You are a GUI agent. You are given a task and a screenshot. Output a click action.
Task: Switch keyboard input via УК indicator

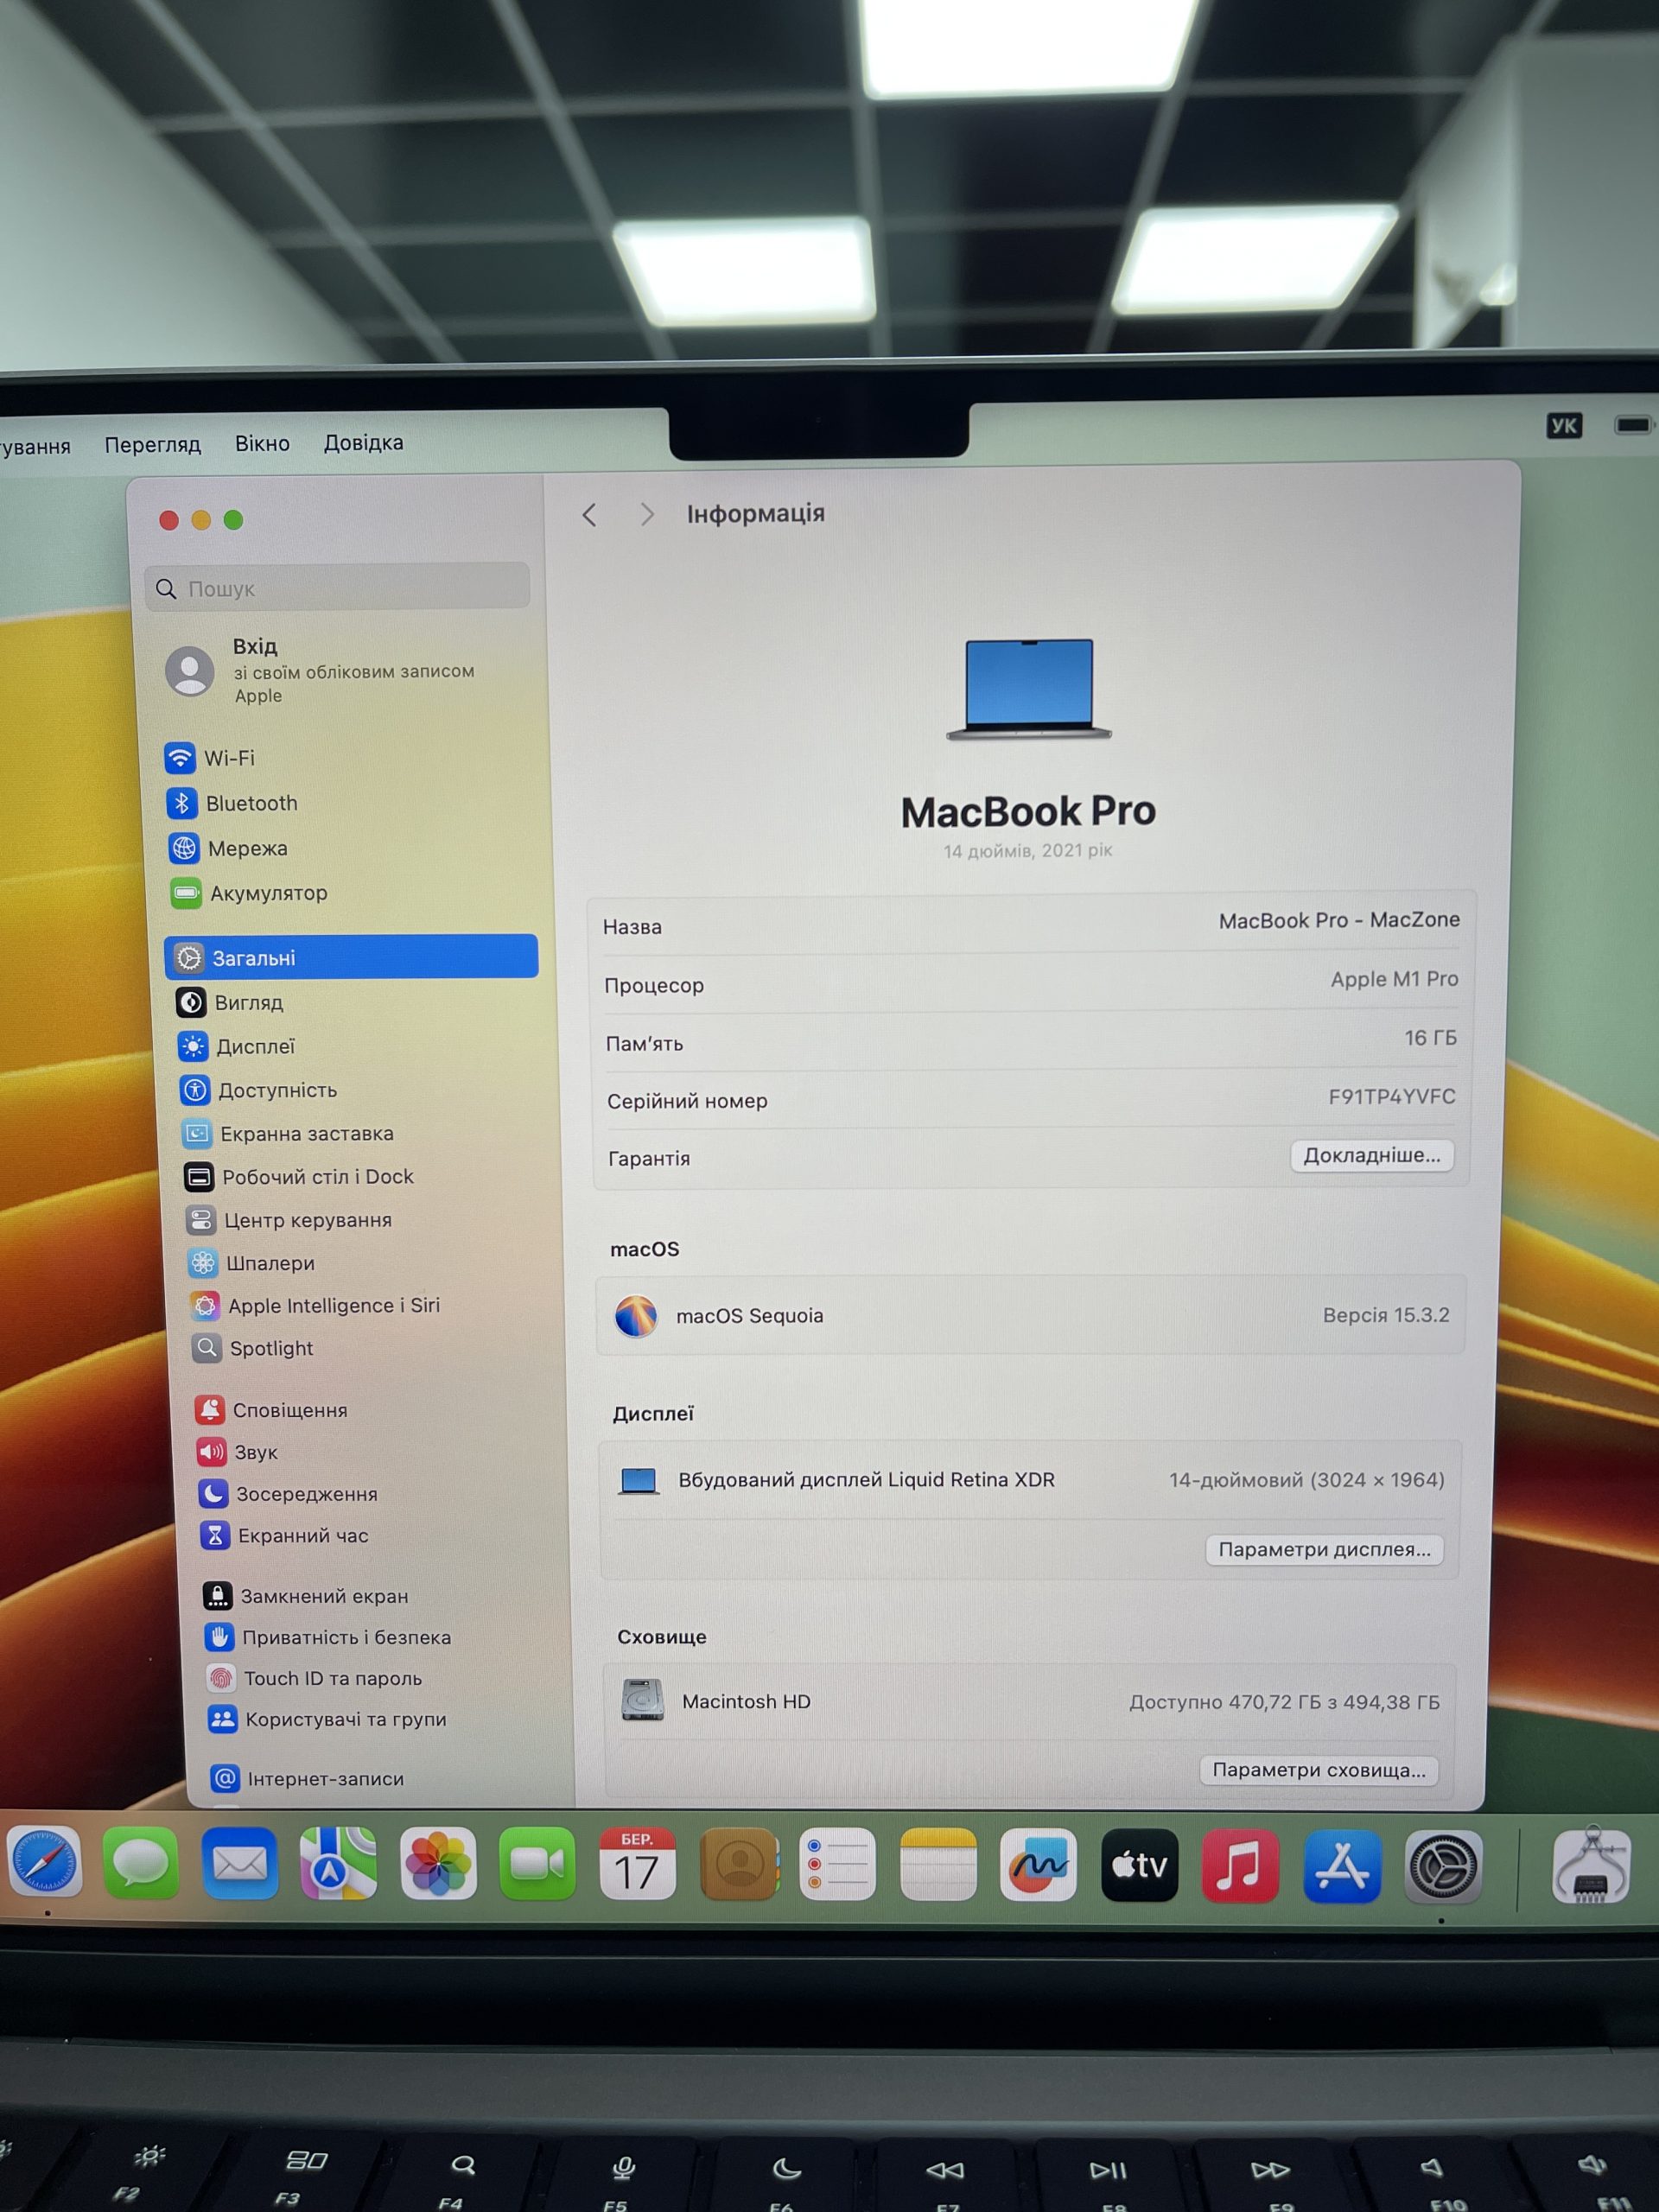[x=1563, y=426]
